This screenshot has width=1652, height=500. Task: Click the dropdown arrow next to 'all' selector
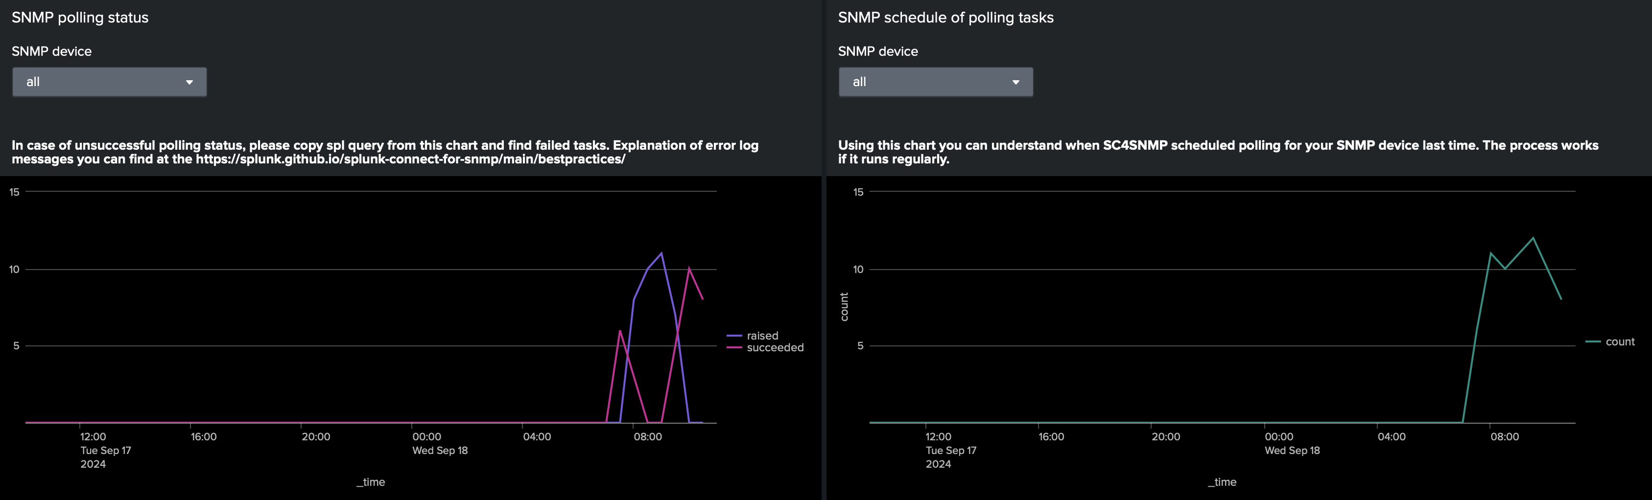coord(190,82)
